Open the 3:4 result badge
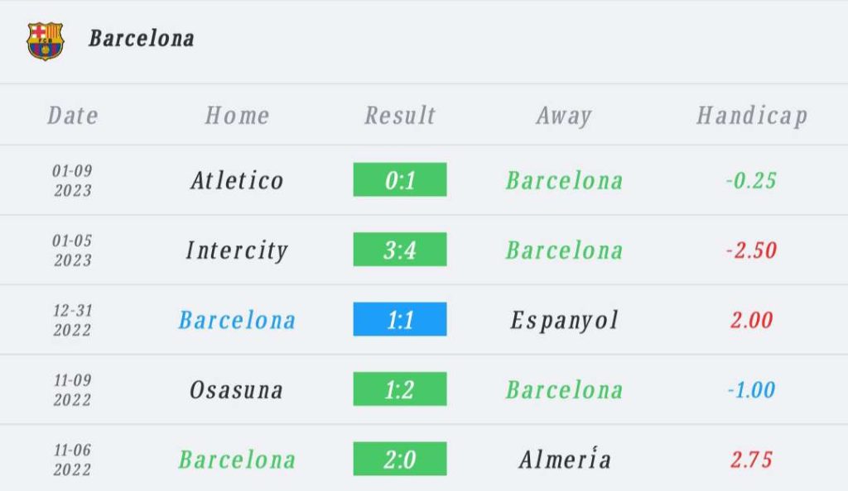The width and height of the screenshot is (848, 491). (x=400, y=250)
